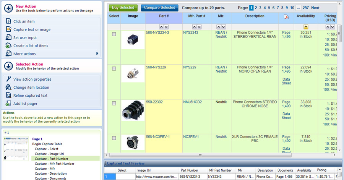Sort Mfr. column descending arrow
The height and width of the screenshot is (180, 344).
pyautogui.click(x=224, y=27)
